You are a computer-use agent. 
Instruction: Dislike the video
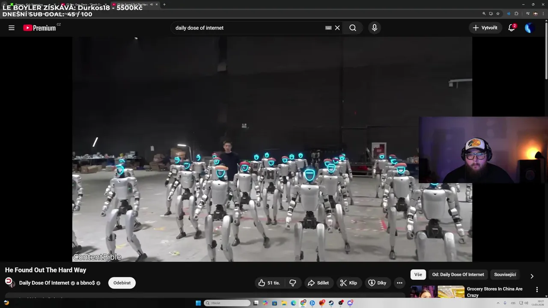[x=293, y=283]
